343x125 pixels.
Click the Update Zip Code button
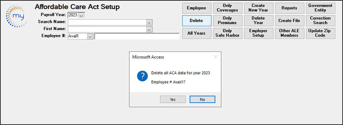tap(320, 33)
